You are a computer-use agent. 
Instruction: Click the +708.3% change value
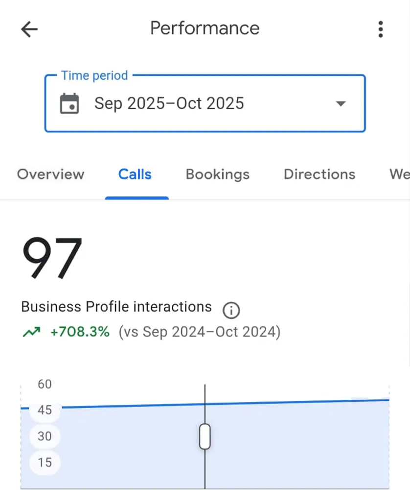coord(80,333)
